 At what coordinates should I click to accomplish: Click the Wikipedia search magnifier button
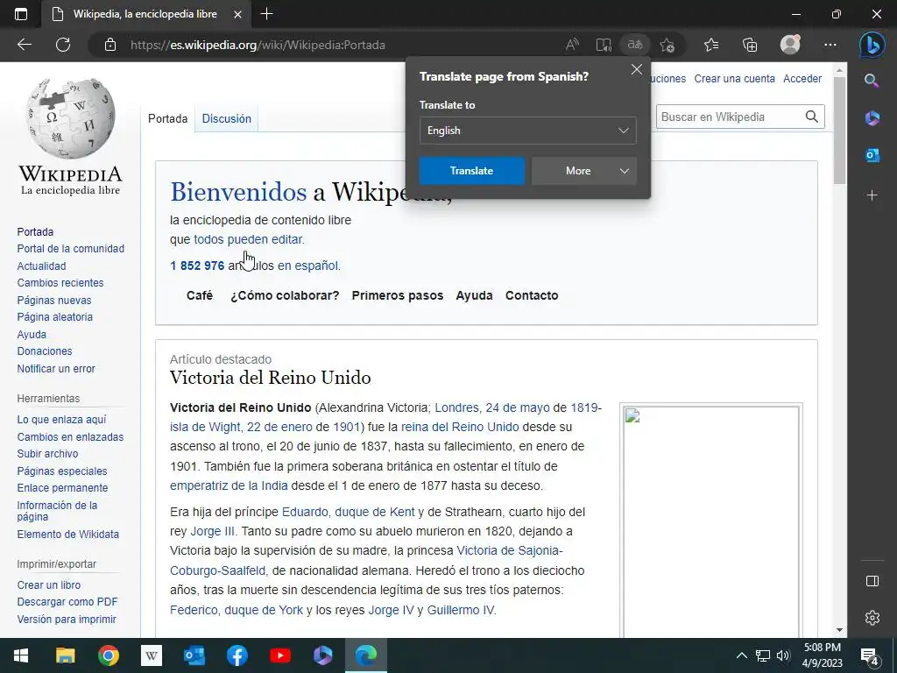click(x=812, y=117)
